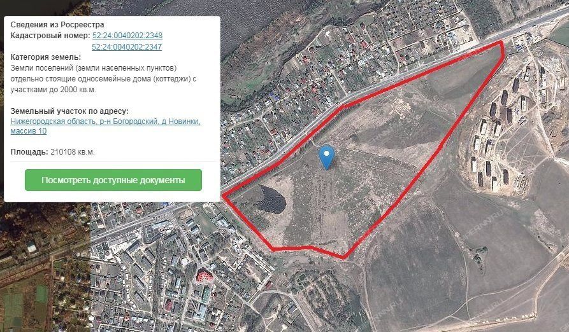
Task: Open cadastral number 52:24:0040202:2348 link
Action: point(127,36)
